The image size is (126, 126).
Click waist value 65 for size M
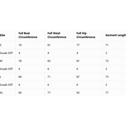[x=49, y=61]
